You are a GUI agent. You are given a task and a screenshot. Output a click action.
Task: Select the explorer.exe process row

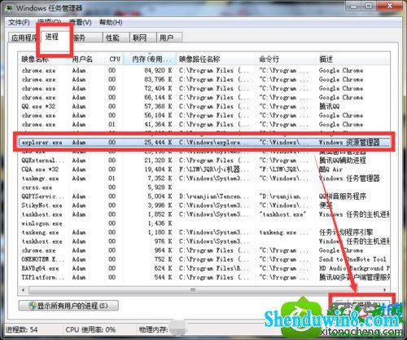tap(204, 142)
